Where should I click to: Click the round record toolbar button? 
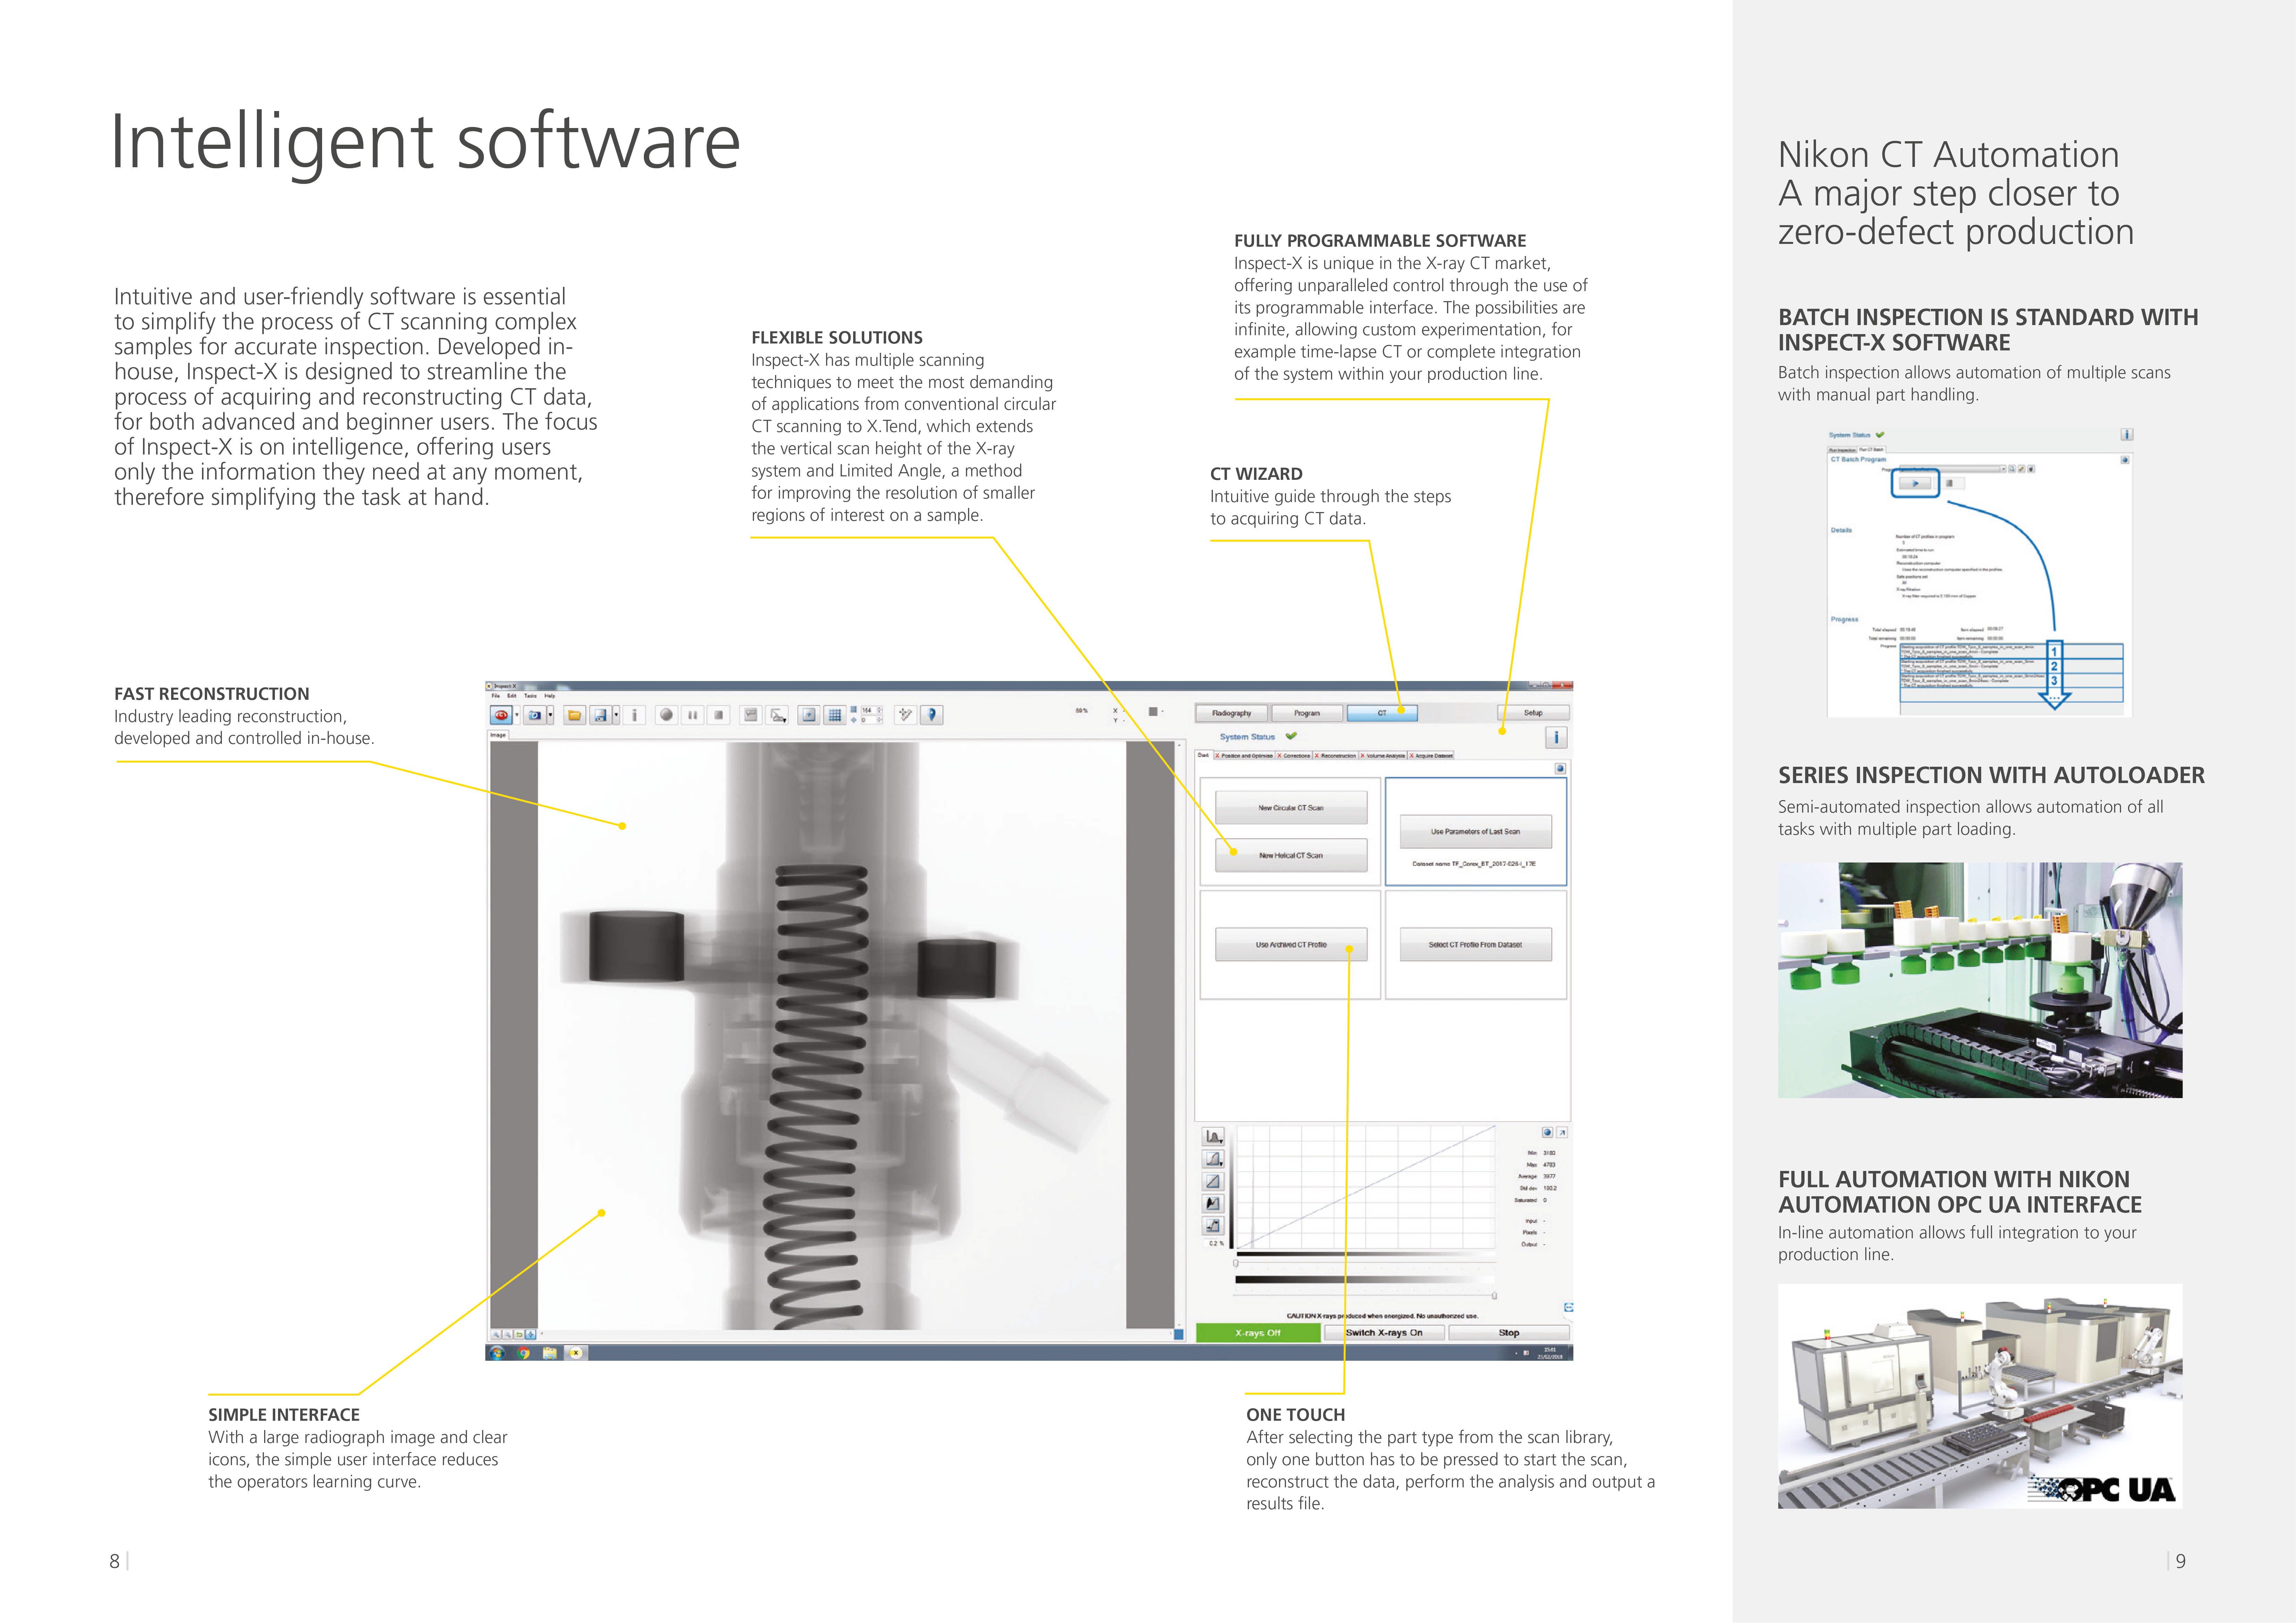pyautogui.click(x=667, y=715)
